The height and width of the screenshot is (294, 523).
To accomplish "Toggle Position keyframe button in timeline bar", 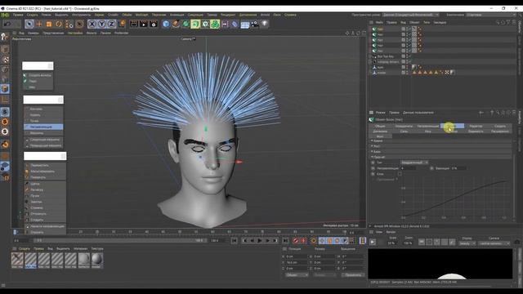I will (x=321, y=240).
